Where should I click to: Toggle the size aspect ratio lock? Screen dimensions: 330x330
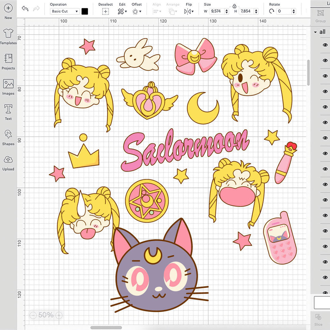[x=234, y=6]
